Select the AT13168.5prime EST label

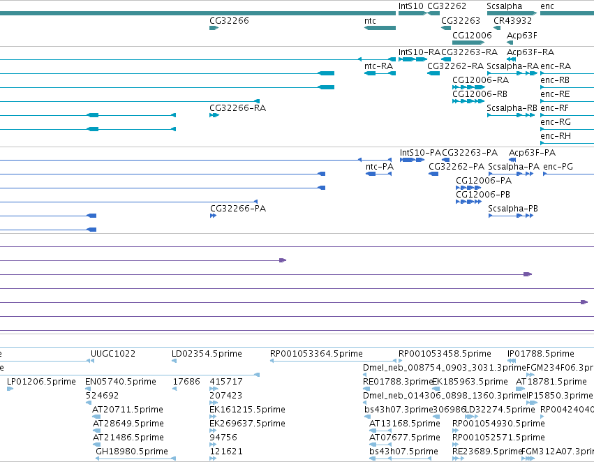point(405,424)
